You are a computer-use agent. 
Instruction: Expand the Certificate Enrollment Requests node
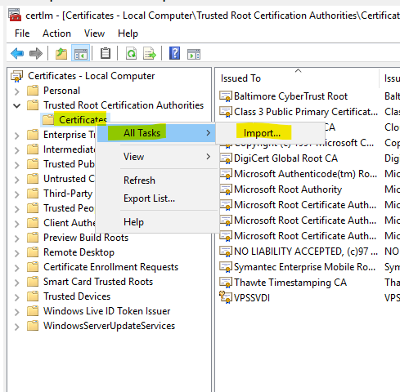[x=17, y=268]
